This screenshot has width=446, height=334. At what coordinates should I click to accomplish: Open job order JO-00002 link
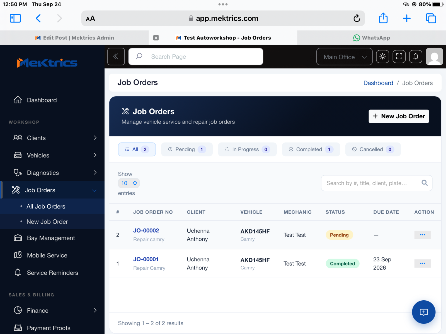click(x=146, y=230)
